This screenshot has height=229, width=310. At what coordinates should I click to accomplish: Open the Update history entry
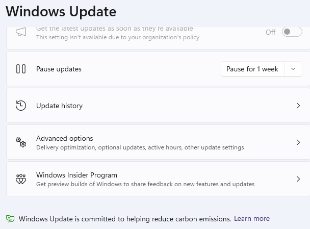(59, 106)
